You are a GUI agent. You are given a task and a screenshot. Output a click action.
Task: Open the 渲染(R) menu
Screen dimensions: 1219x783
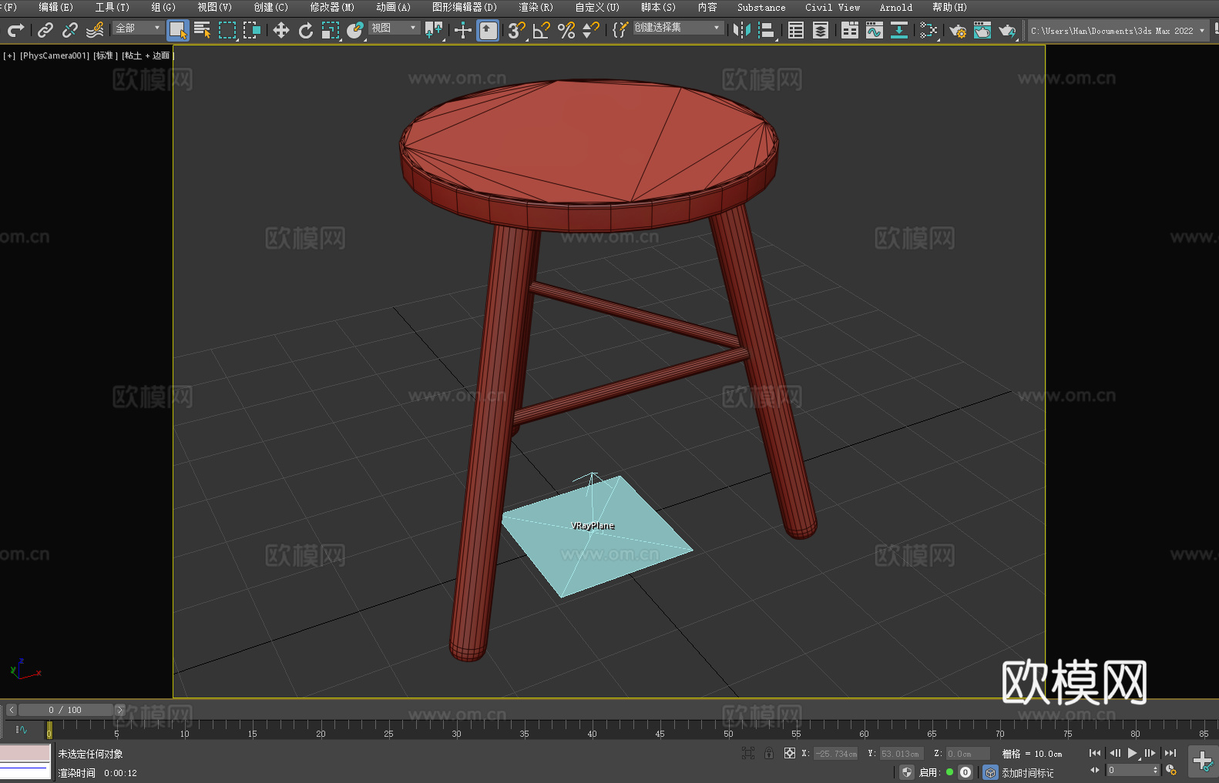[x=536, y=7]
